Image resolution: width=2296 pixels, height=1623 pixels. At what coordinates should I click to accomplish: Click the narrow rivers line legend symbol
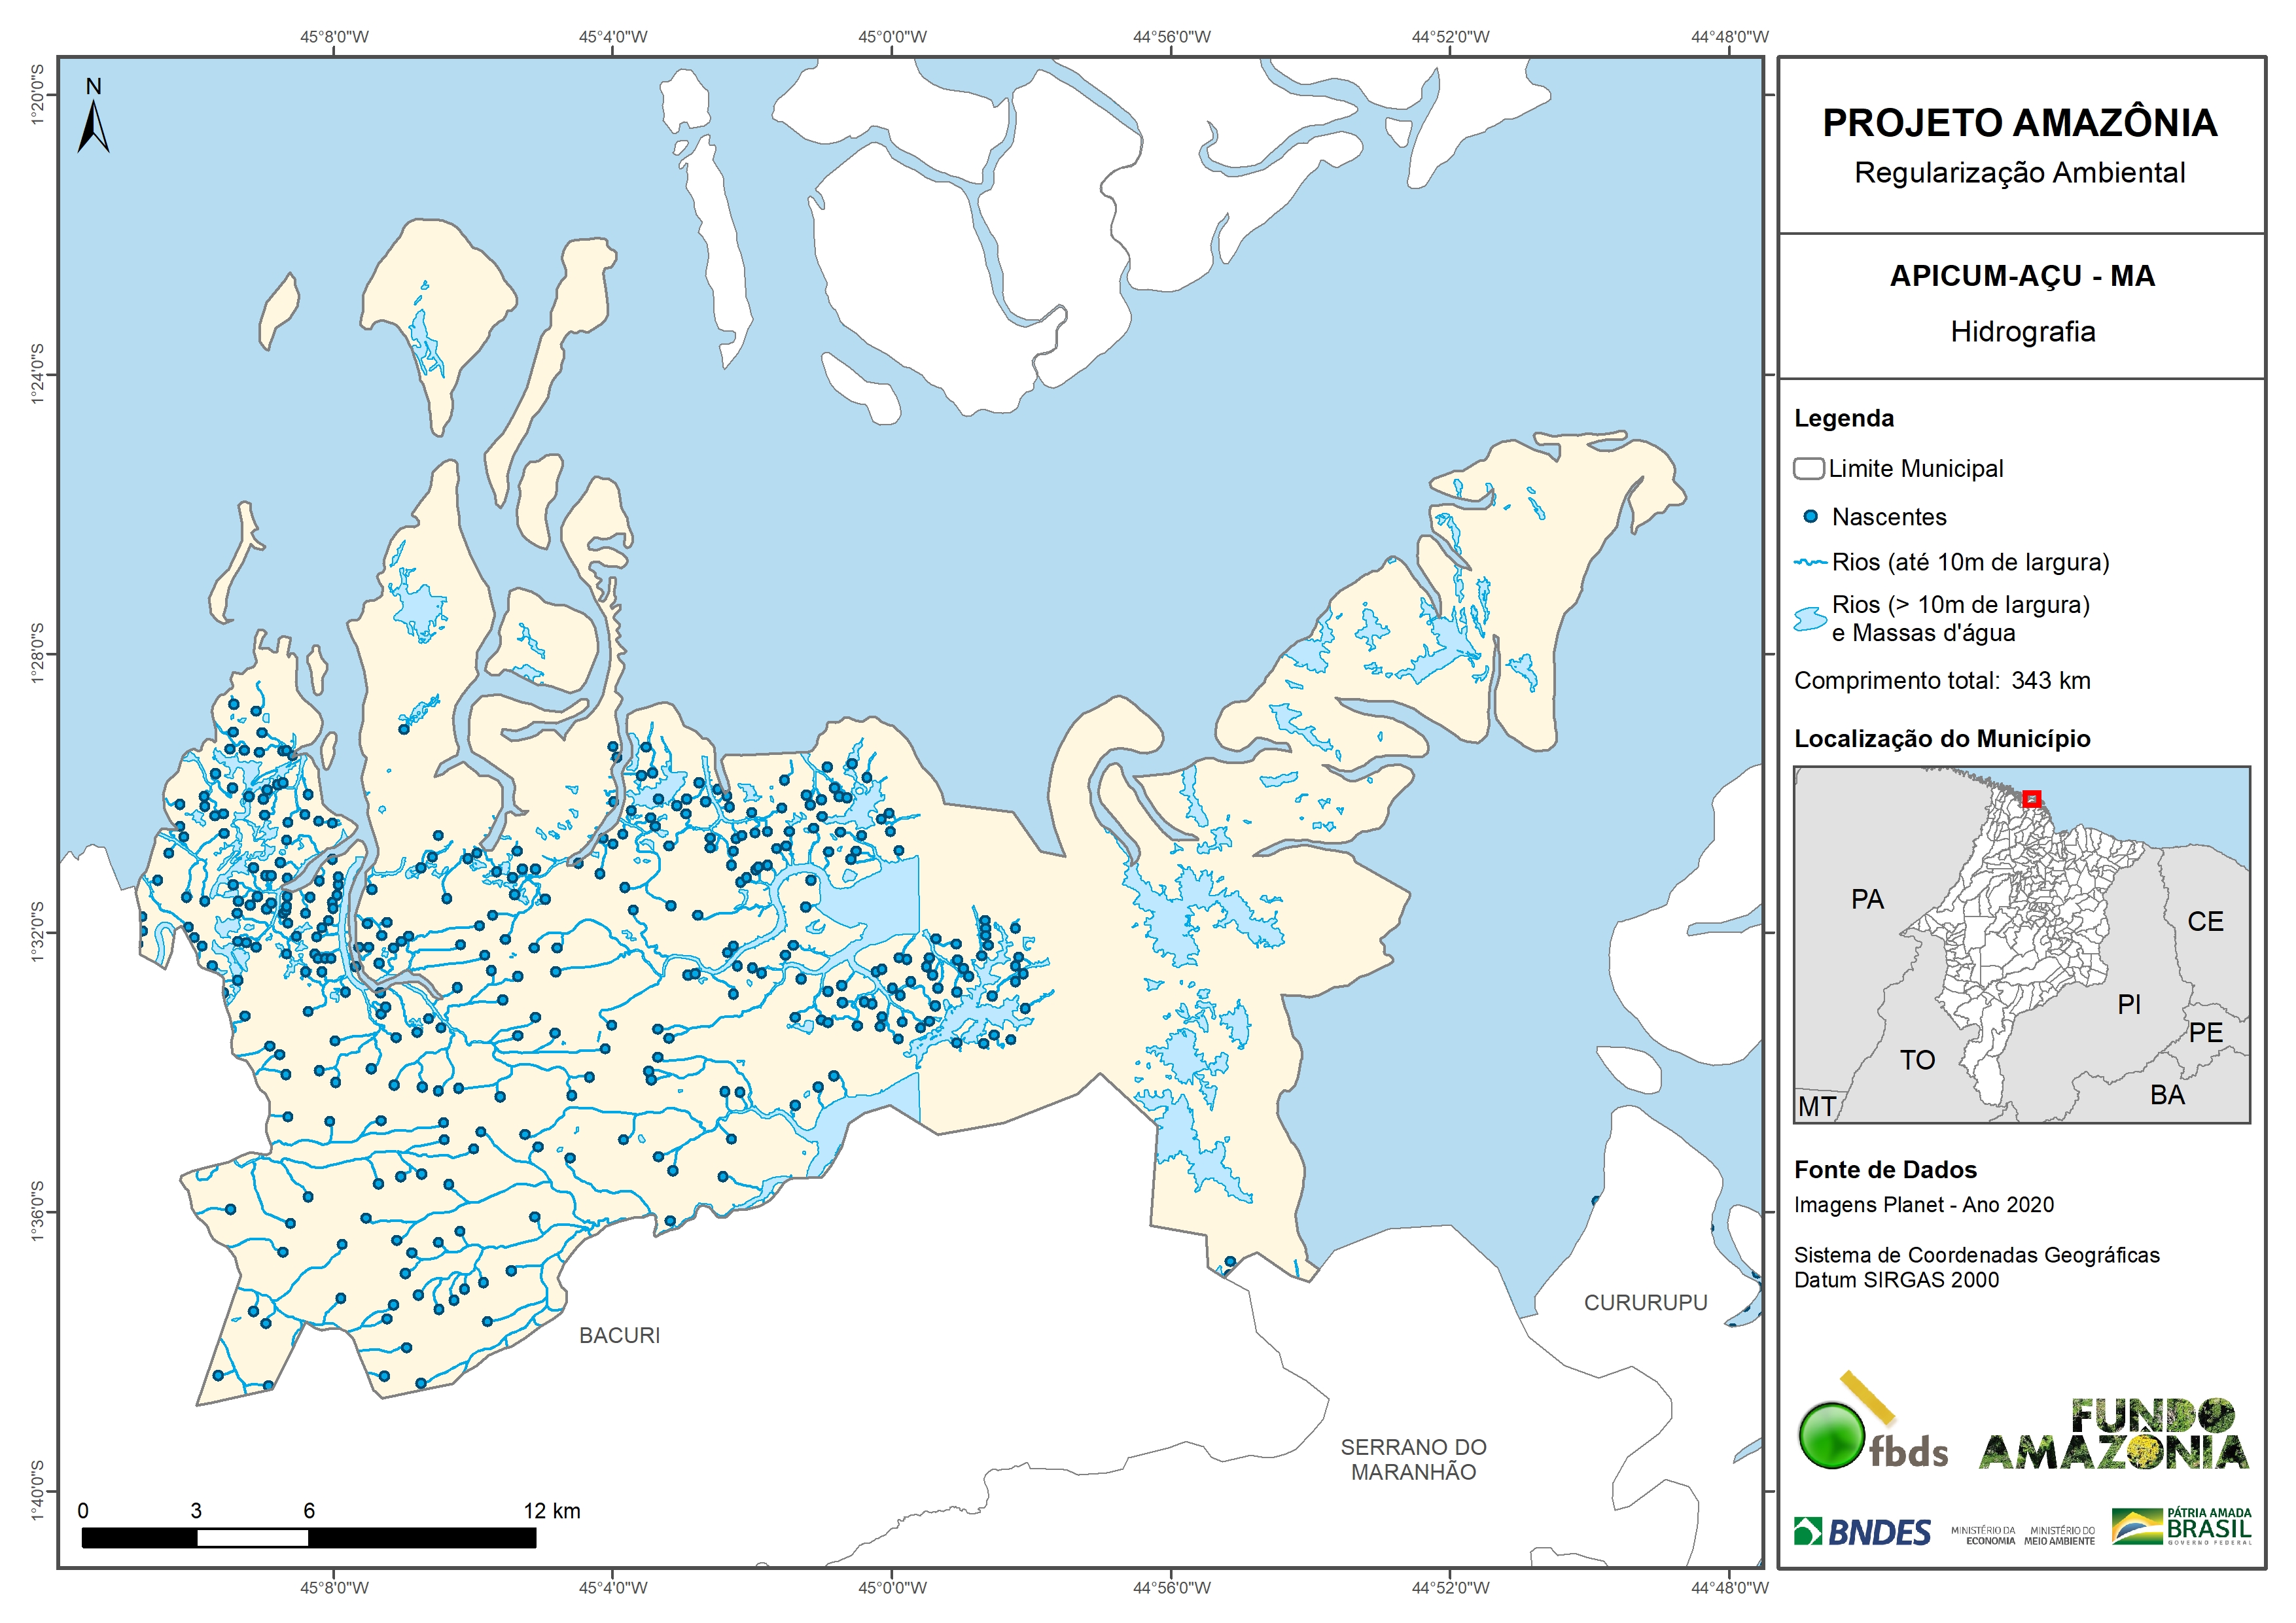point(1810,563)
